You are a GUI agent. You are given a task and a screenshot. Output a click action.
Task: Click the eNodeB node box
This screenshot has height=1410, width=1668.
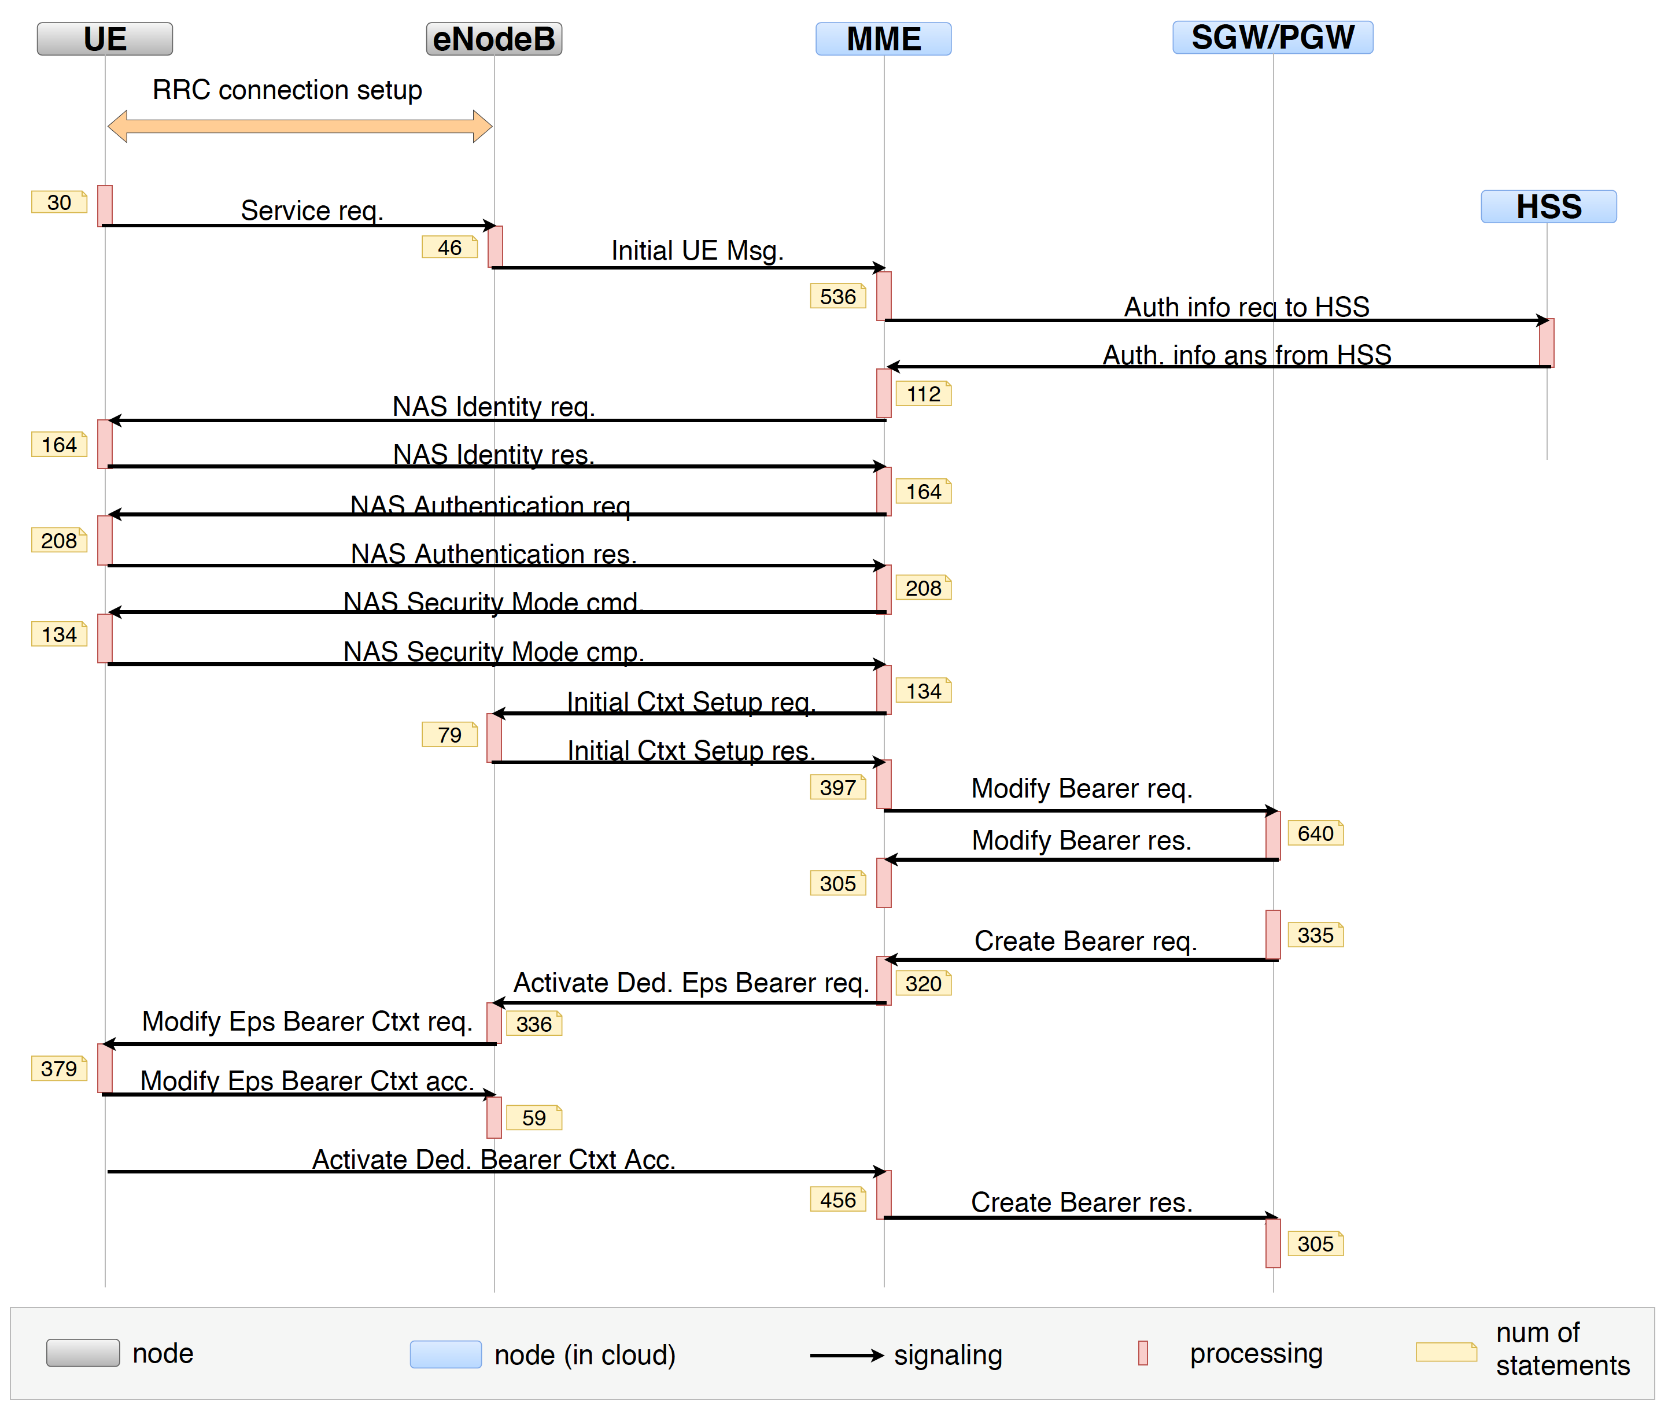click(x=494, y=39)
